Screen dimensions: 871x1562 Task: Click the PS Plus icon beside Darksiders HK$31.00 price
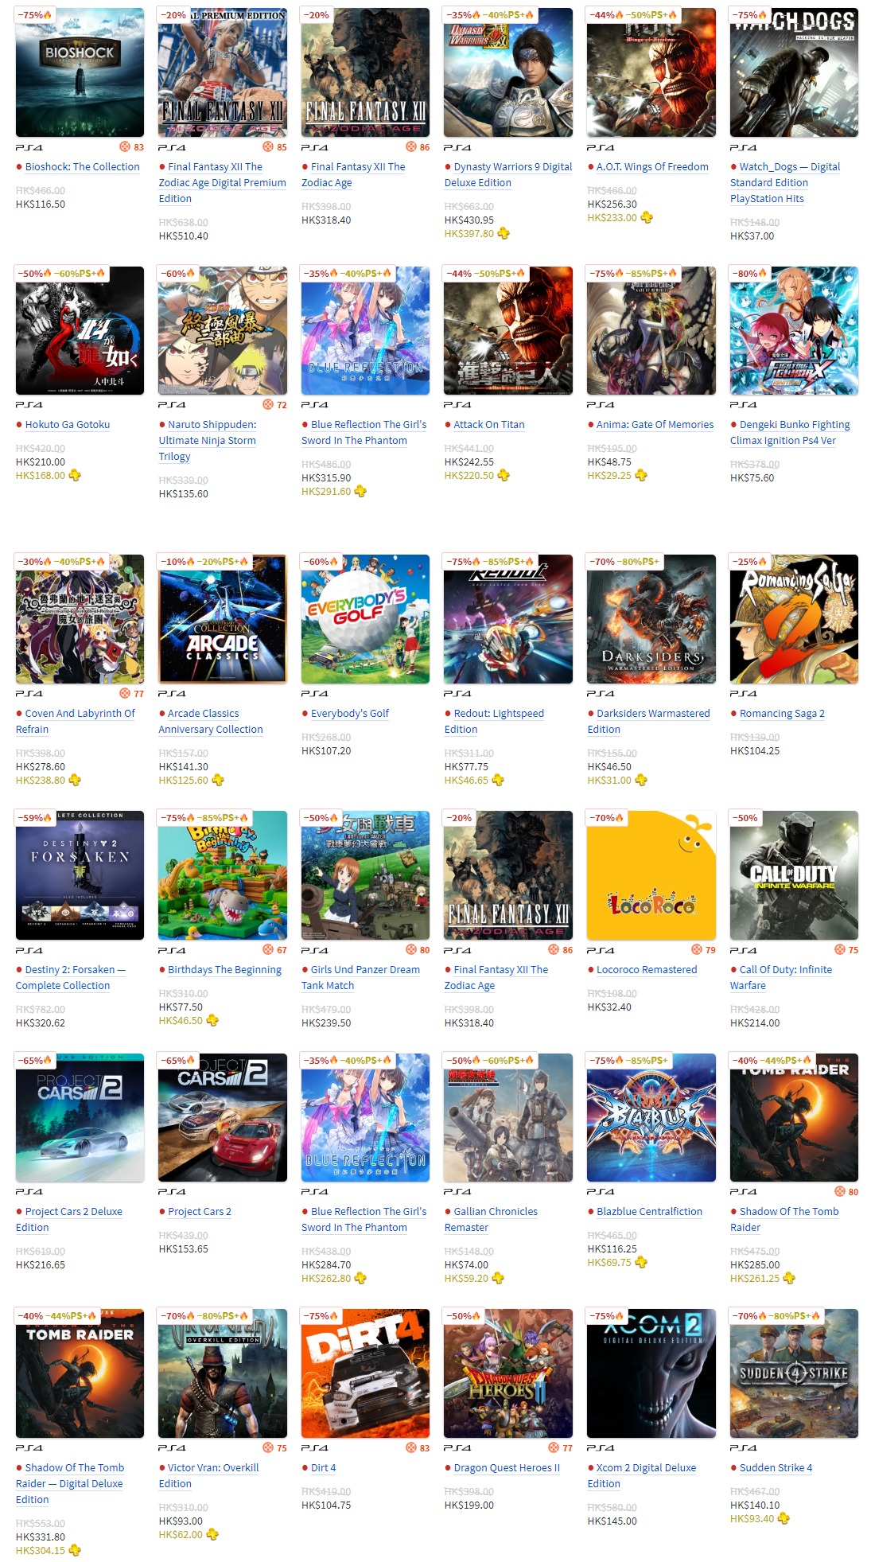[641, 781]
